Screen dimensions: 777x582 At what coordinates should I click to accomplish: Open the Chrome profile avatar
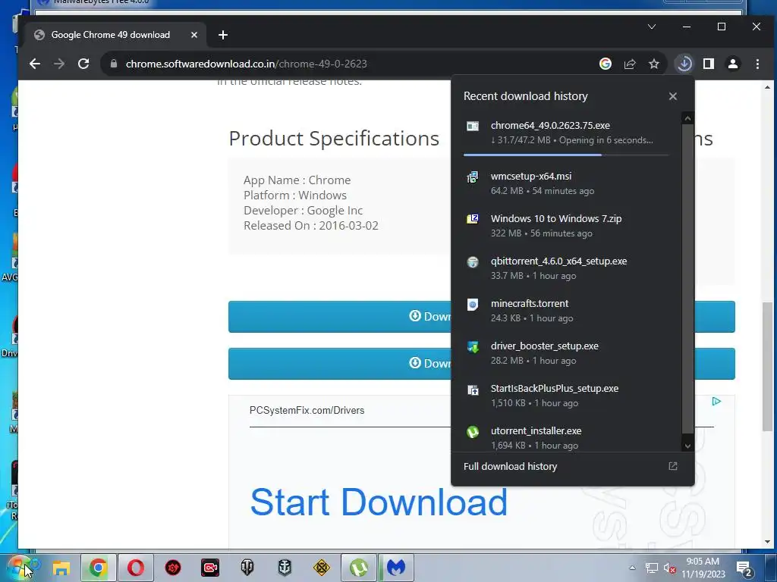[x=733, y=64]
